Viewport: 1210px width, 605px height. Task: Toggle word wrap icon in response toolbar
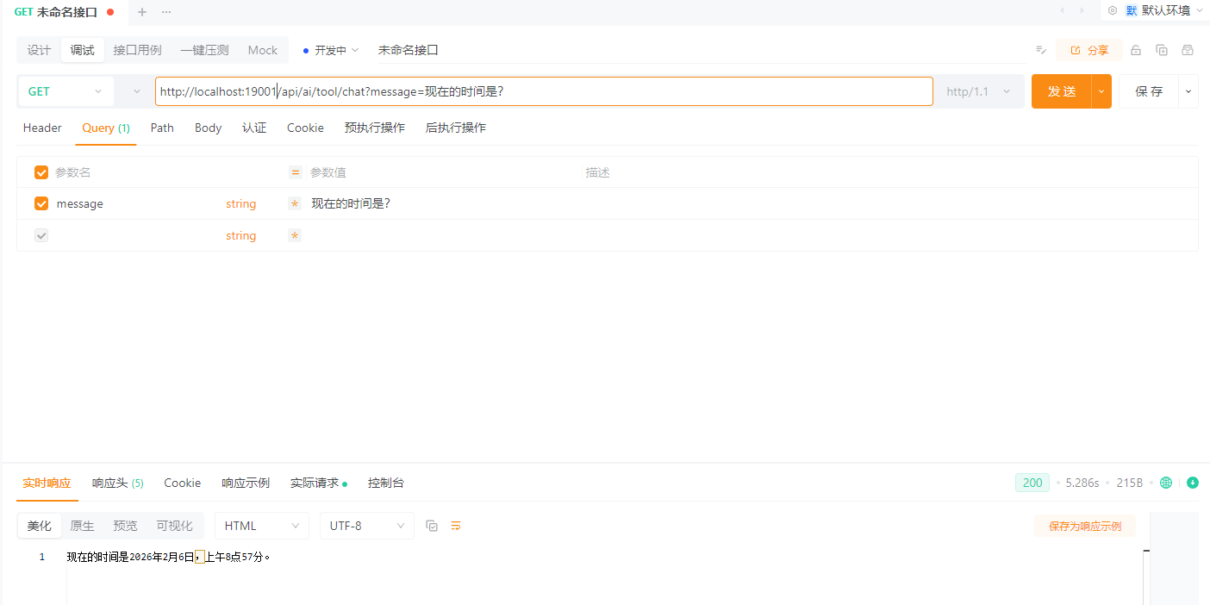point(456,526)
